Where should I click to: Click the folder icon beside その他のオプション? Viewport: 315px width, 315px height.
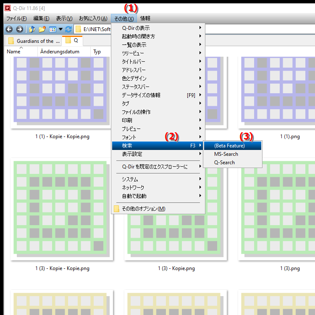click(116, 209)
